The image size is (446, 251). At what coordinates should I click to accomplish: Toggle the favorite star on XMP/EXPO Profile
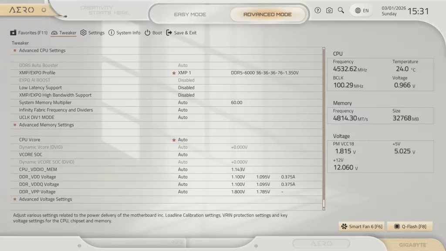174,72
